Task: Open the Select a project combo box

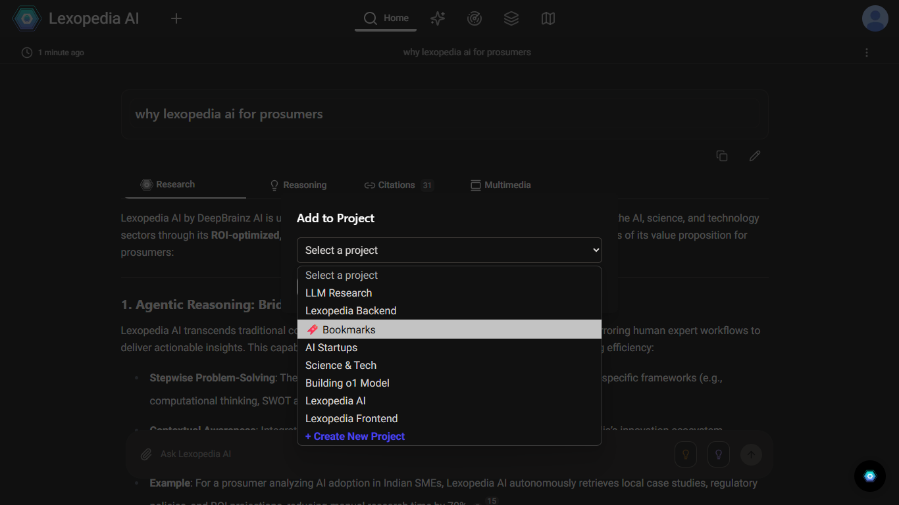Action: [x=449, y=250]
